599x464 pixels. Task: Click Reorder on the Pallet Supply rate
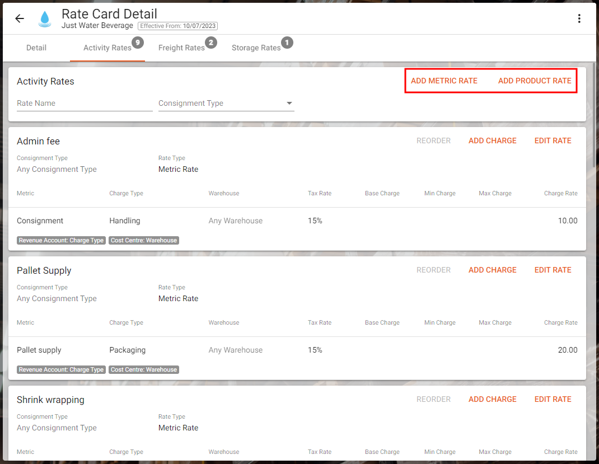tap(433, 270)
